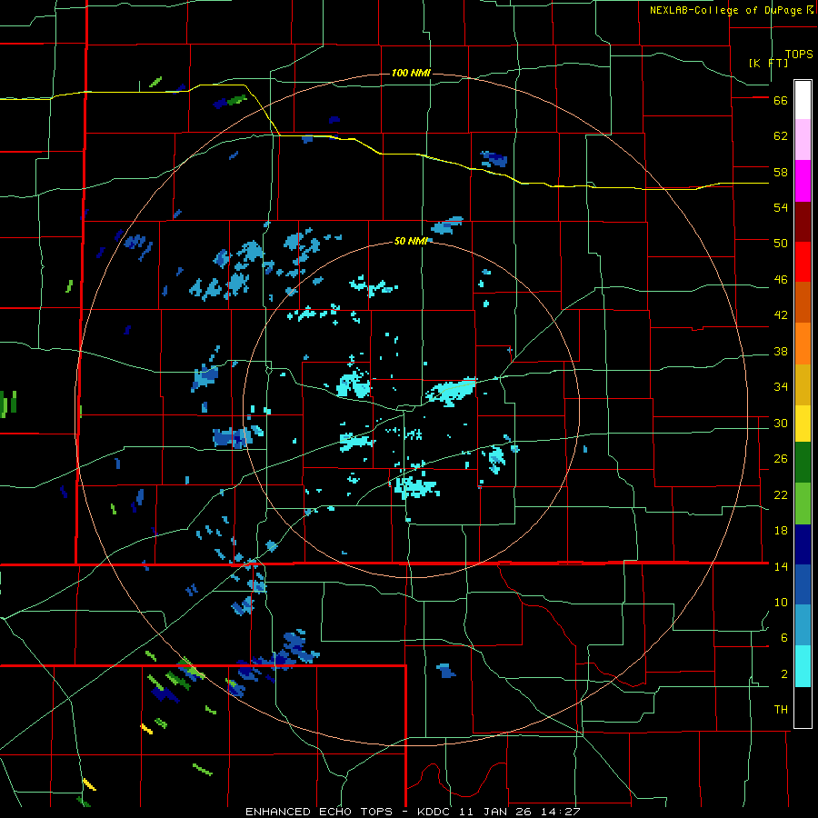Image resolution: width=818 pixels, height=818 pixels.
Task: Click the 100 NMI range ring label
Action: point(411,73)
